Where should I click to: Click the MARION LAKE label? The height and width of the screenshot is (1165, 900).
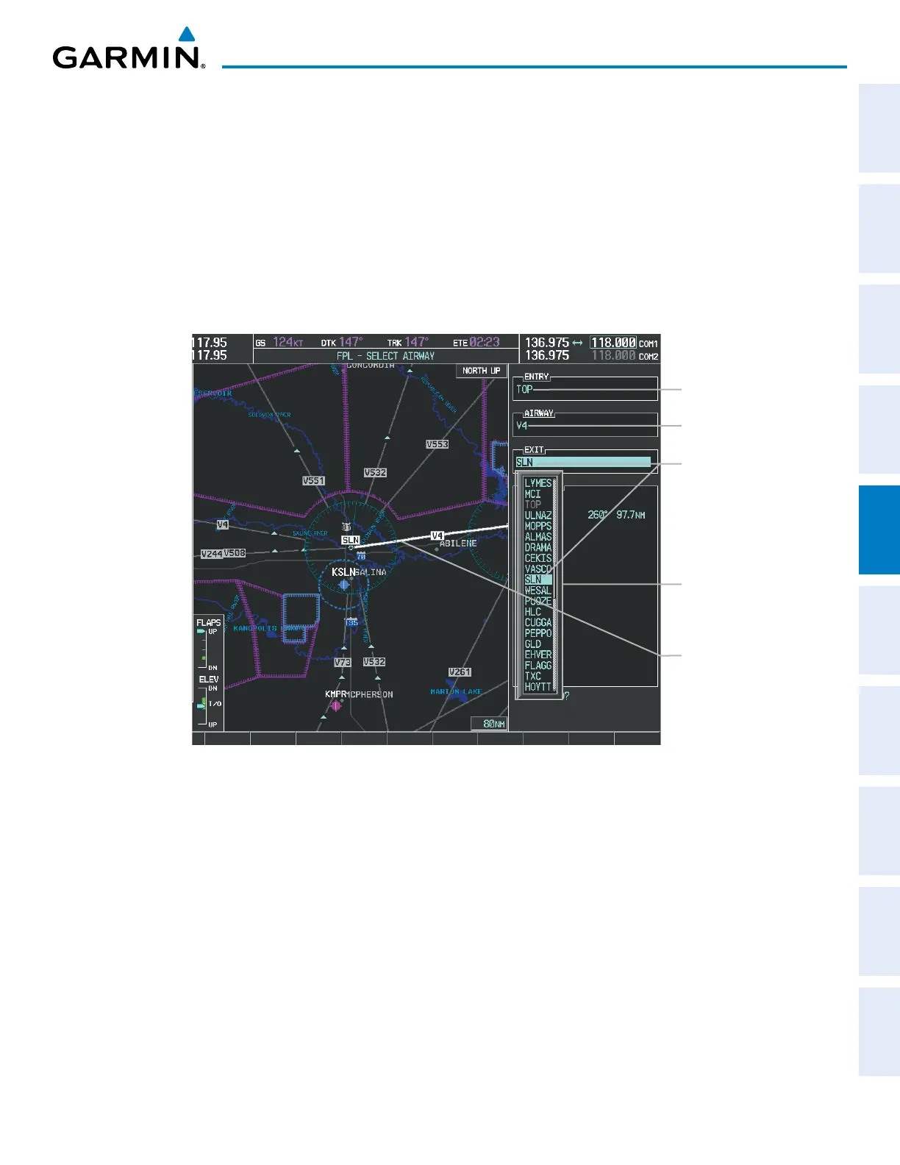456,692
